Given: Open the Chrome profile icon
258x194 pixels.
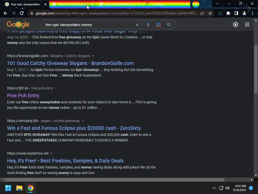Looking at the screenshot, I should point(244,13).
